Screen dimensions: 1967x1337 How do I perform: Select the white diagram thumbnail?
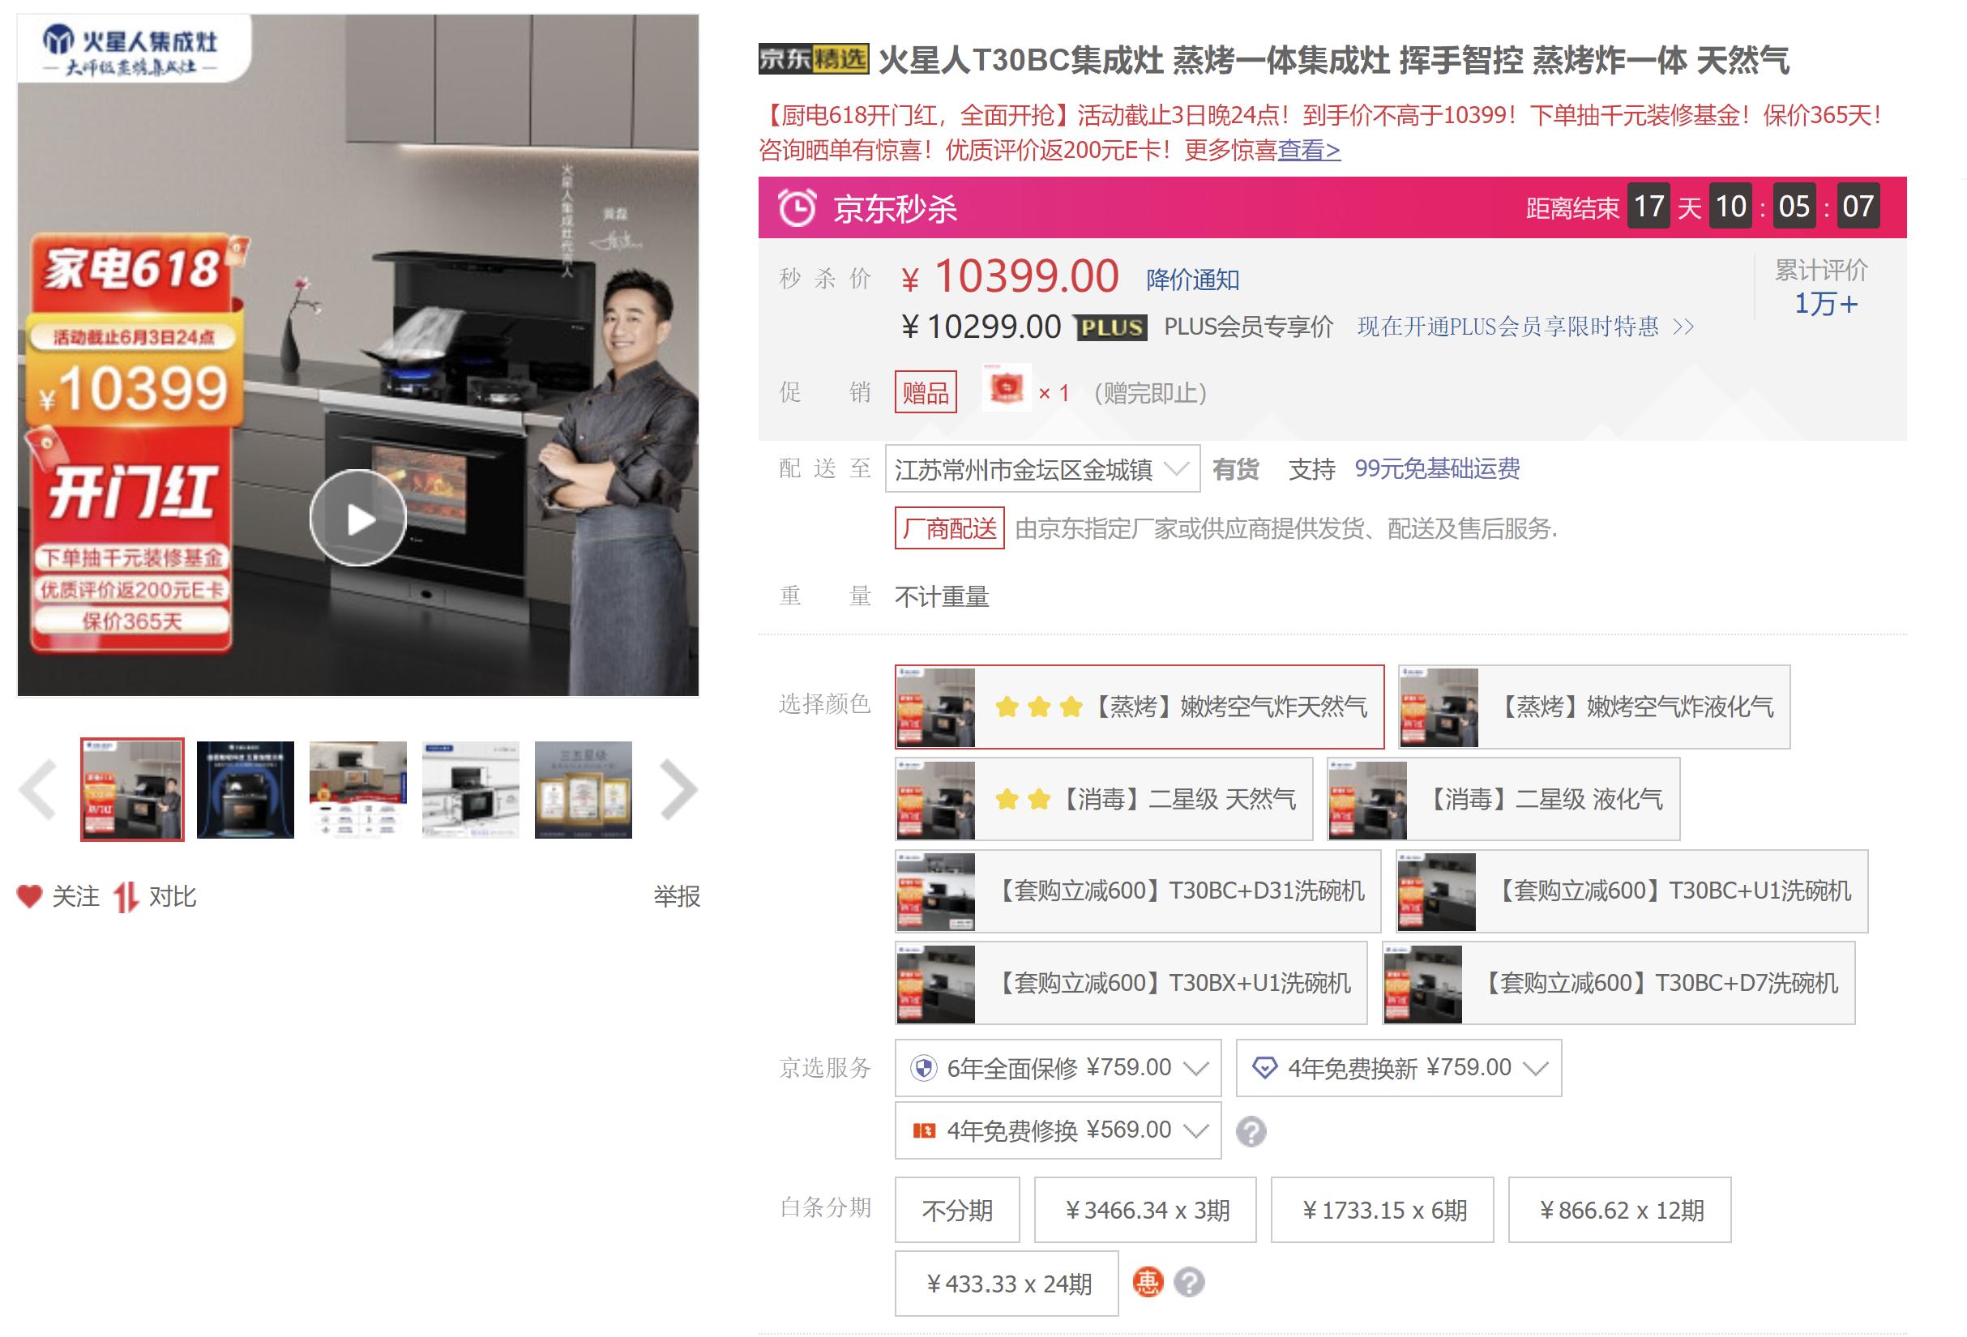coord(471,789)
